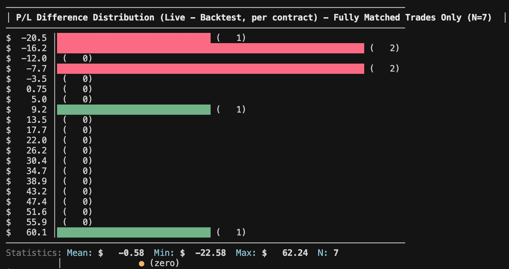Image resolution: width=509 pixels, height=269 pixels.
Task: Click the Max value 62.24
Action: 295,253
